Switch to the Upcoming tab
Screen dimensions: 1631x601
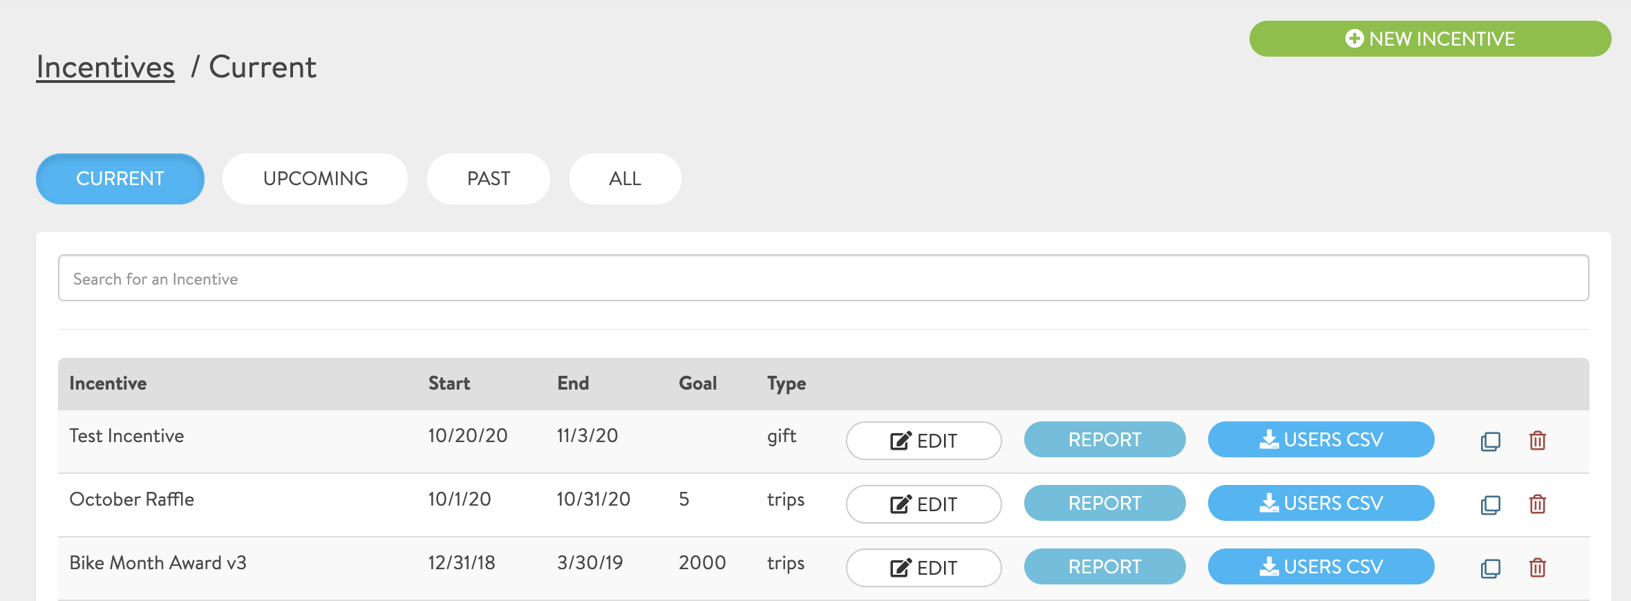click(x=315, y=179)
